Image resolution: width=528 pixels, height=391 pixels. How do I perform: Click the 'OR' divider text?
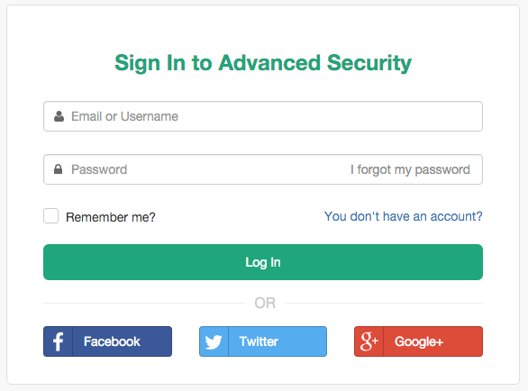265,303
